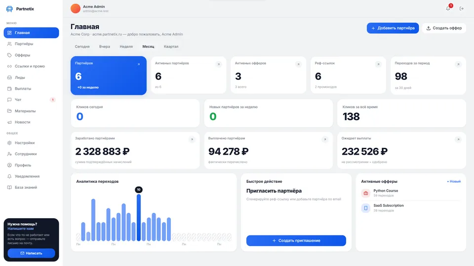This screenshot has width=474, height=266.
Task: Select the Квартал period tab
Action: click(x=171, y=46)
